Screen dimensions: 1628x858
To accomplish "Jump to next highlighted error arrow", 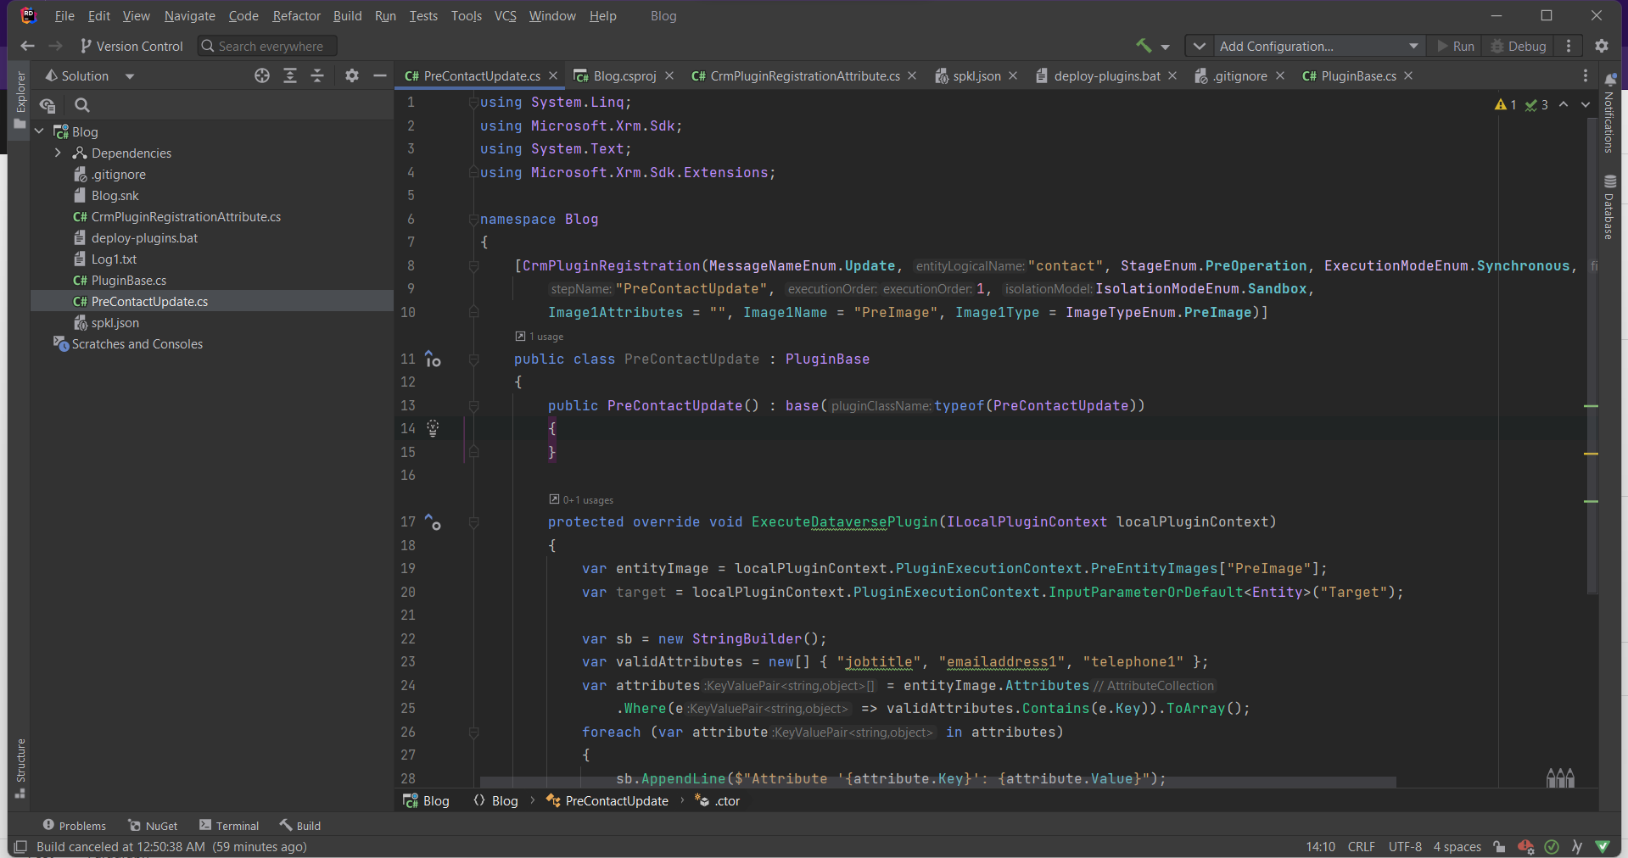I will [x=1586, y=104].
